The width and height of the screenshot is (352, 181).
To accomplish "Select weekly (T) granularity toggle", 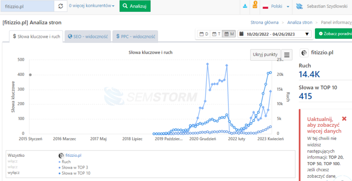I will (x=216, y=34).
